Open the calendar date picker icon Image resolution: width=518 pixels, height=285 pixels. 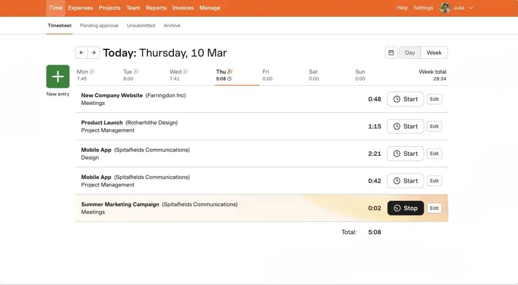[391, 52]
